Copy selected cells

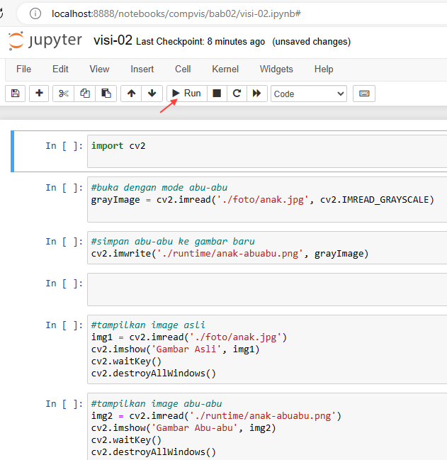coord(85,94)
